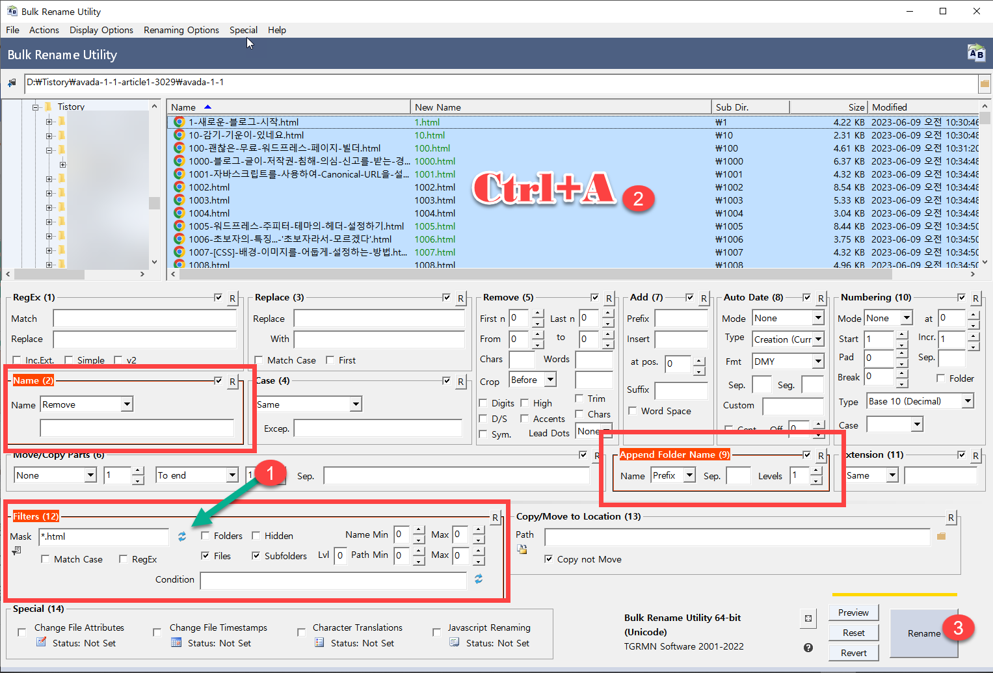
Task: Click the Change File Timestamps status icon
Action: (176, 642)
